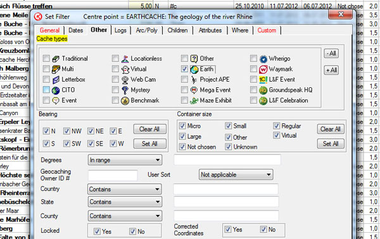Uncheck Corrected Coordinates No checkbox
Screen dimensions: 380x239
point(263,229)
